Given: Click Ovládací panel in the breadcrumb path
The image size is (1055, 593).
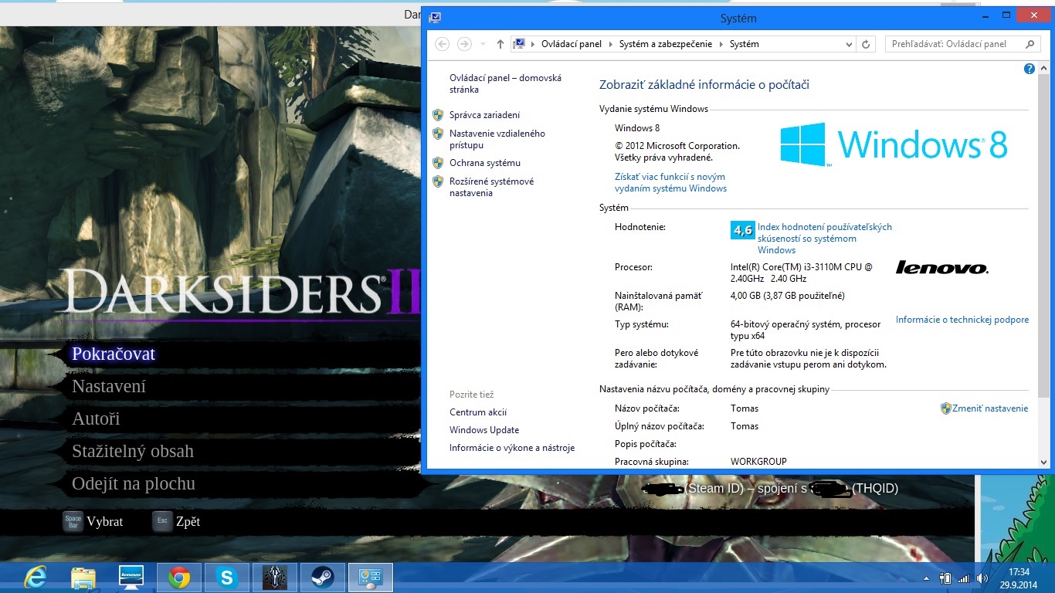Looking at the screenshot, I should pos(571,44).
